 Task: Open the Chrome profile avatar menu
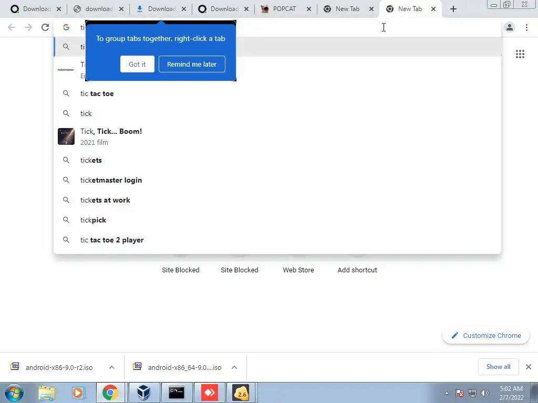click(x=510, y=27)
